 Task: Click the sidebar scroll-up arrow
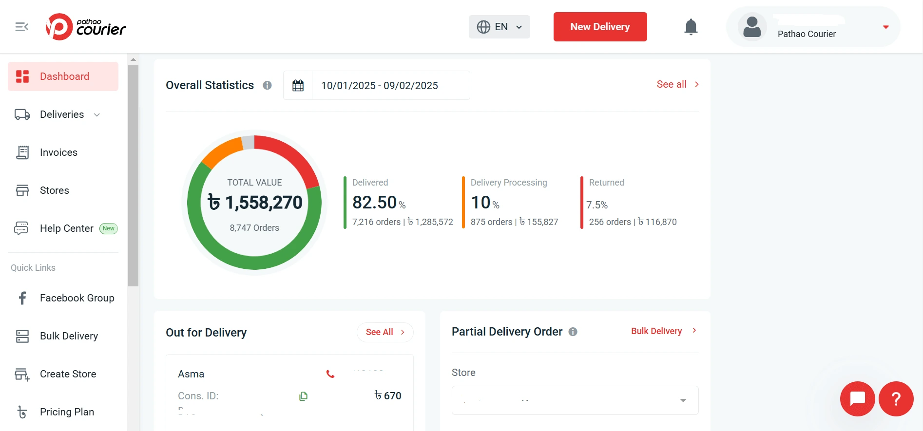point(133,59)
